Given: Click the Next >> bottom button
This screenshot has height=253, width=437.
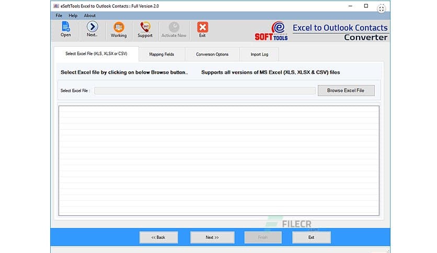Looking at the screenshot, I should point(212,237).
